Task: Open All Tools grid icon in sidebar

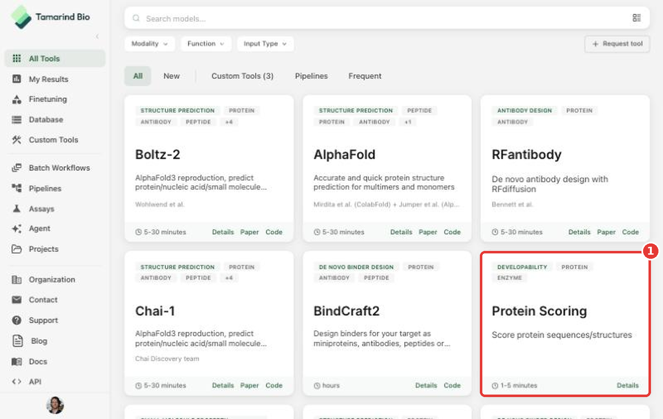Action: coord(17,58)
